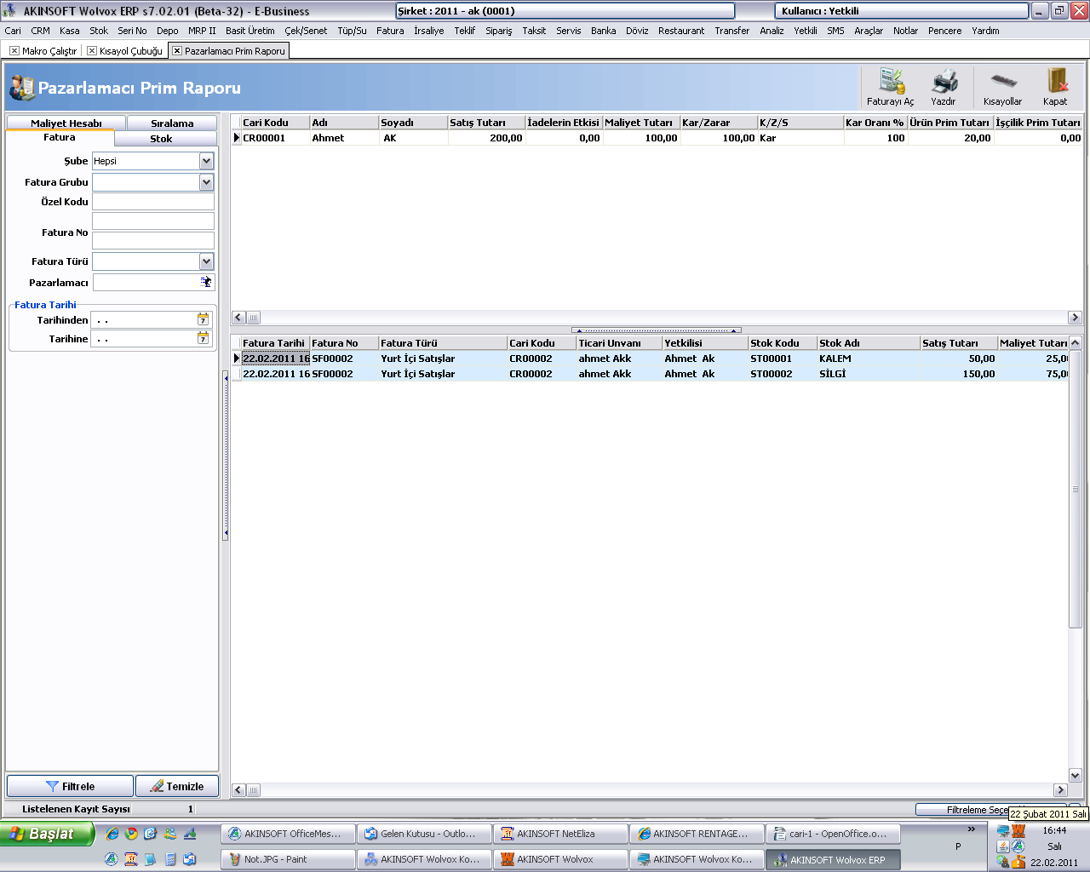Viewport: 1090px width, 872px height.
Task: Click the Başlat start button
Action: point(47,834)
